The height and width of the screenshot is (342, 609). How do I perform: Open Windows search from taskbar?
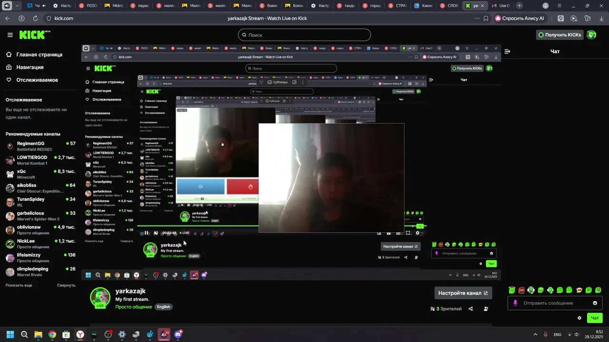[x=24, y=334]
